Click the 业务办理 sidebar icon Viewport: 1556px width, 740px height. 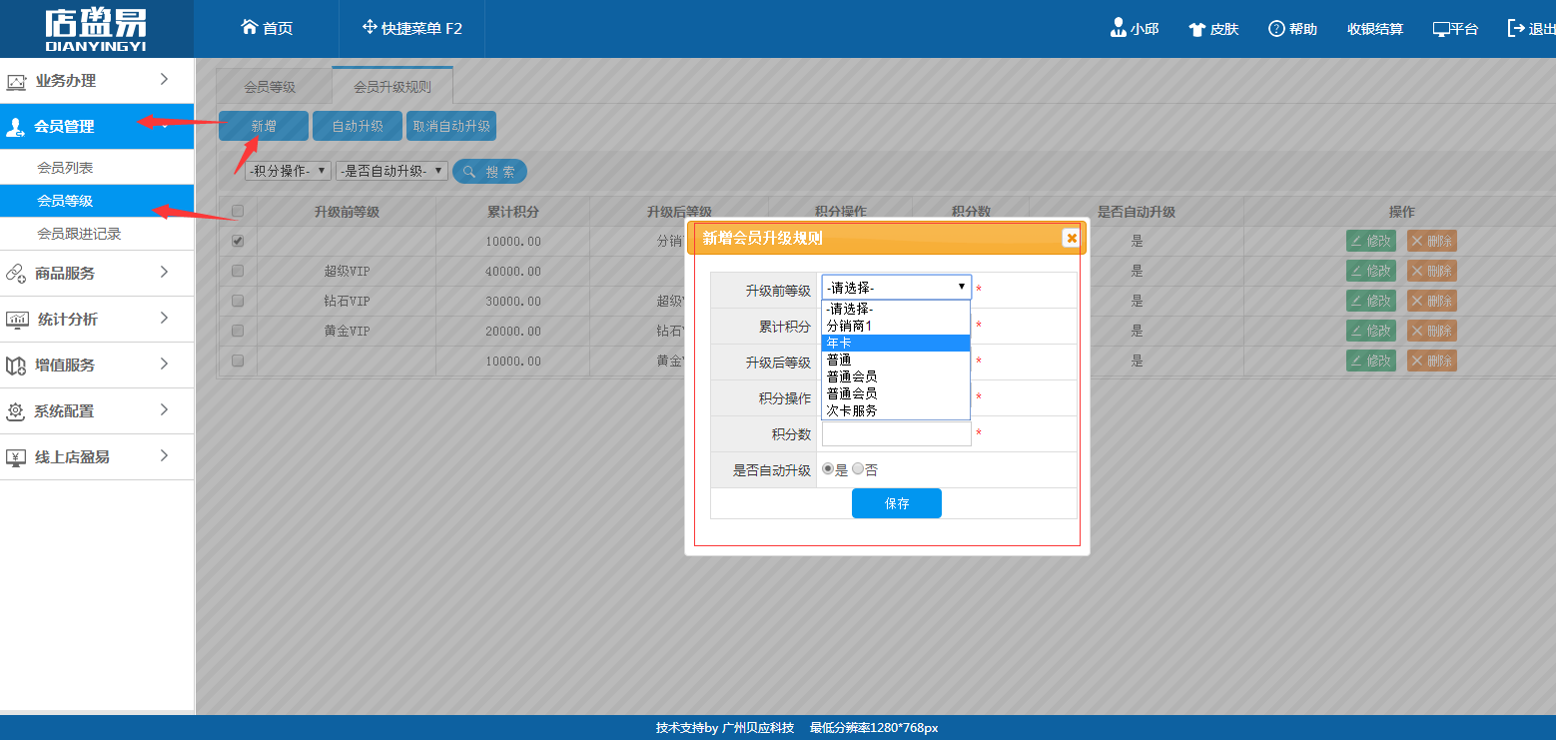tap(16, 82)
